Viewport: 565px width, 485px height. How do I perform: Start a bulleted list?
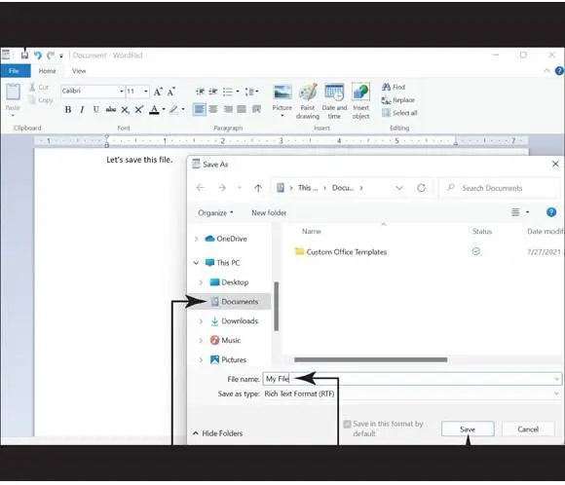[228, 92]
